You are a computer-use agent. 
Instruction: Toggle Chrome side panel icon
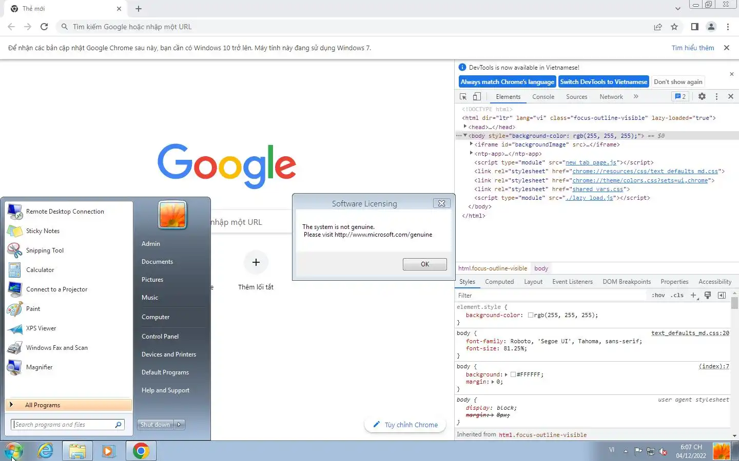pos(694,27)
